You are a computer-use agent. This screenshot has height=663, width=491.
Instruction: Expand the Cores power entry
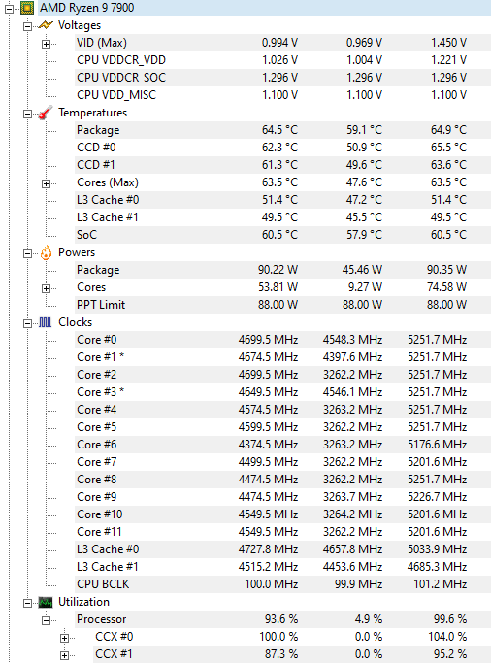click(46, 288)
